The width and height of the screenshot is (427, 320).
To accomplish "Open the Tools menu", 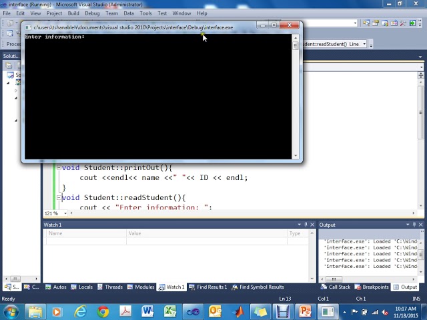I will pyautogui.click(x=145, y=13).
